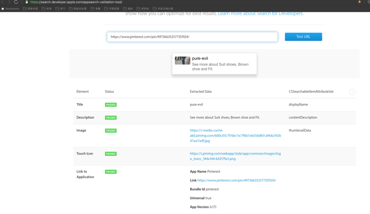Click the browser address bar URL

click(x=76, y=2)
